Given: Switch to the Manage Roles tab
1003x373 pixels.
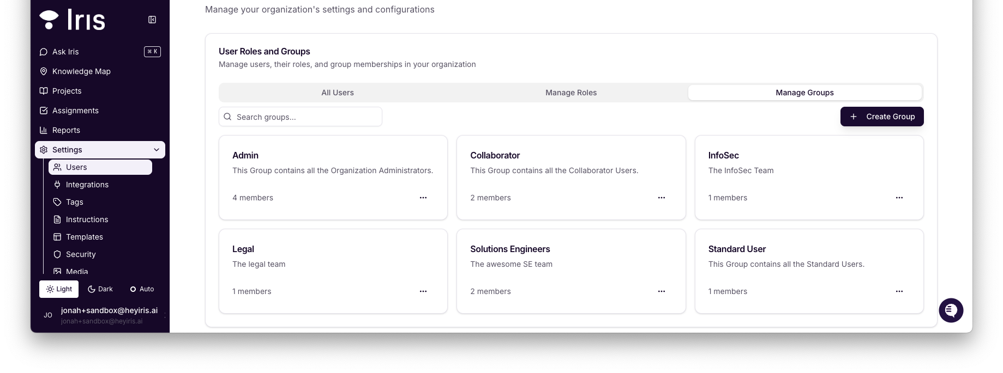Looking at the screenshot, I should pos(571,93).
